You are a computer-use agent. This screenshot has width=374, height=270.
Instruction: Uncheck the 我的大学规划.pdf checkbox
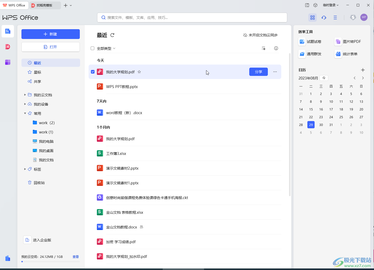coord(93,72)
